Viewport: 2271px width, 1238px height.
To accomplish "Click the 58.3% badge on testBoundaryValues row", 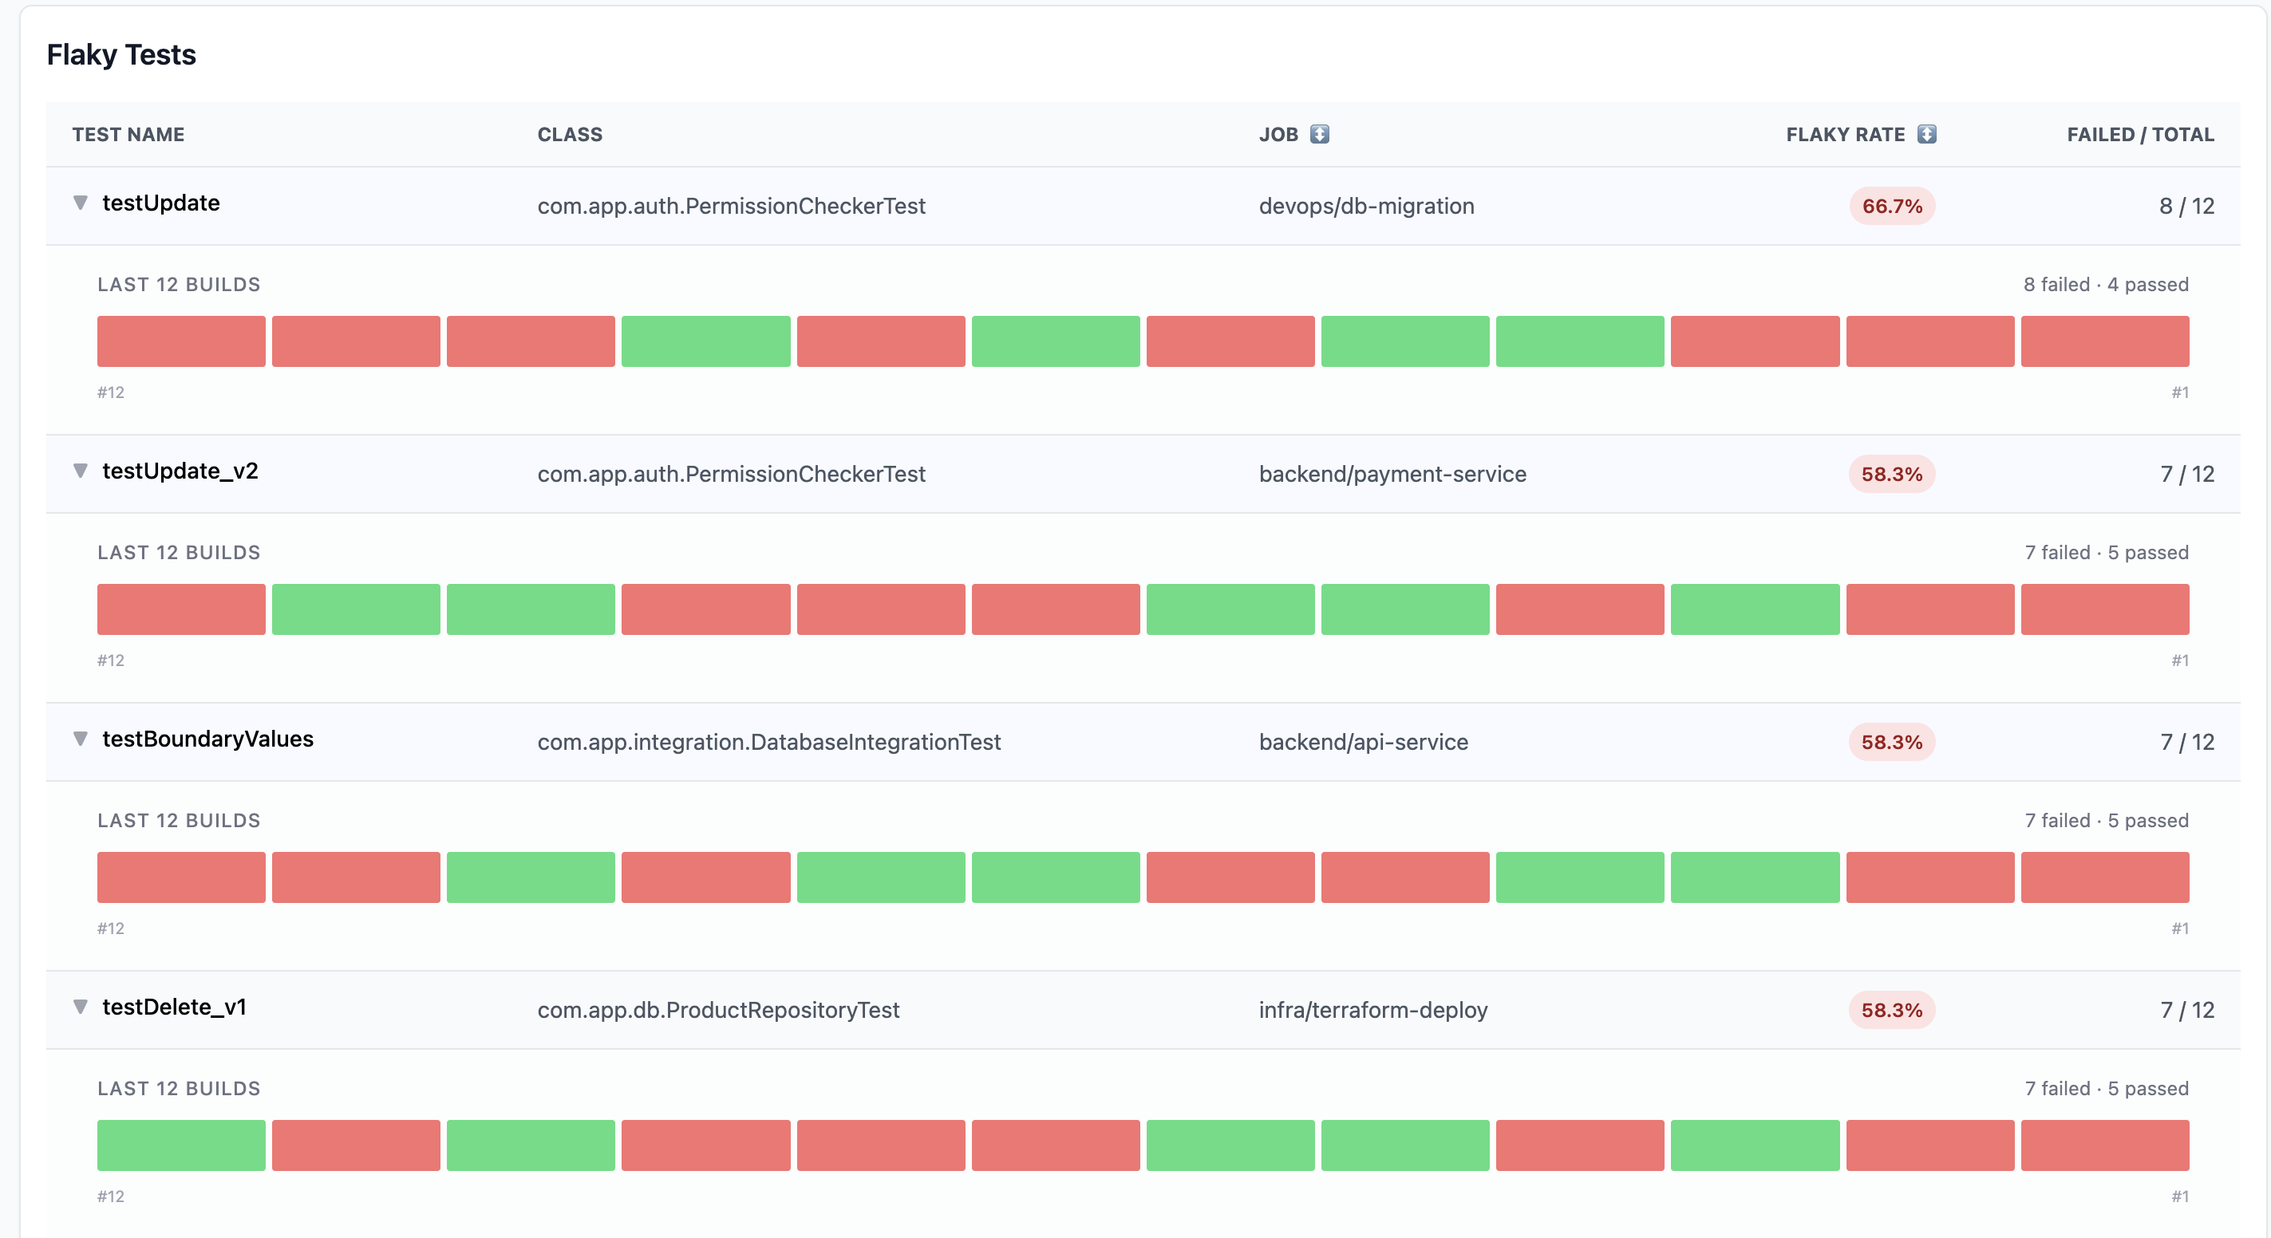I will coord(1891,742).
